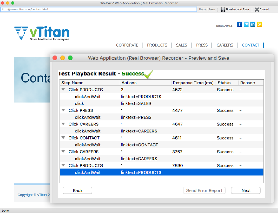278x213 pixels.
Task: Click the highlighted clickAndWait linktext=PRODUCTS row
Action: [x=162, y=172]
